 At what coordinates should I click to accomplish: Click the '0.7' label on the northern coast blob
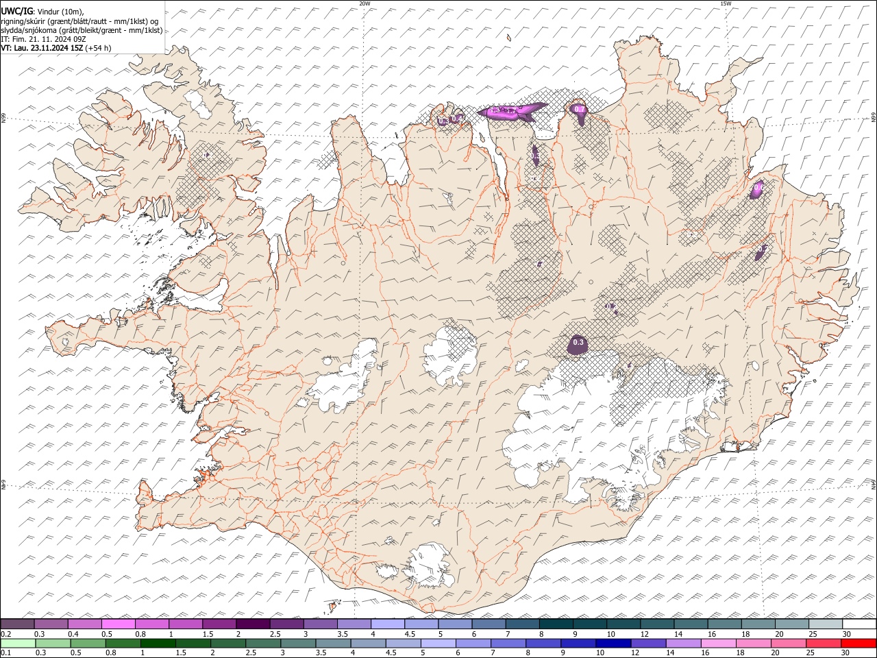(580, 110)
